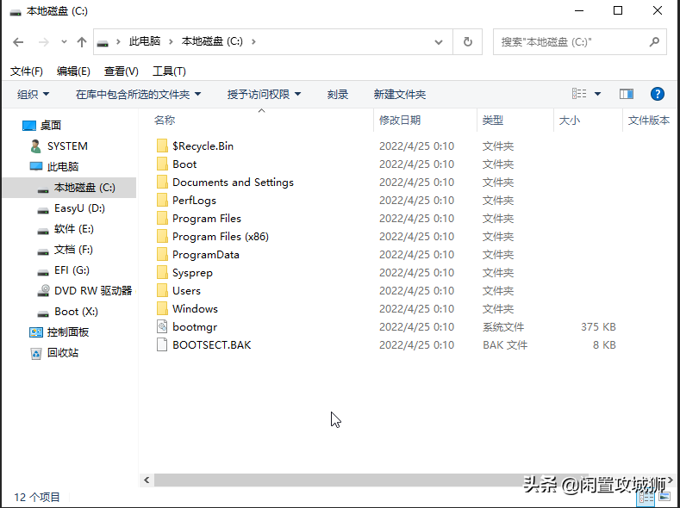680x508 pixels.
Task: Open the 编辑(E) menu
Action: (x=73, y=71)
